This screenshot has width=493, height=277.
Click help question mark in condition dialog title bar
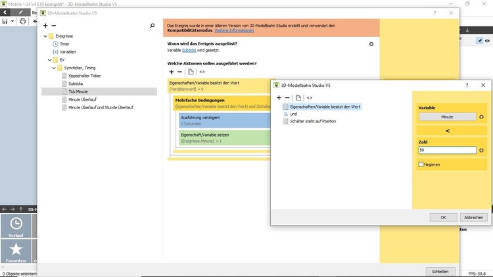click(467, 85)
